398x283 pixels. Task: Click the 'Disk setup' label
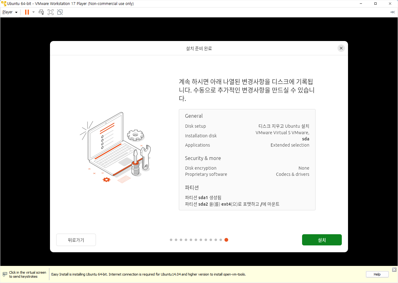point(196,126)
